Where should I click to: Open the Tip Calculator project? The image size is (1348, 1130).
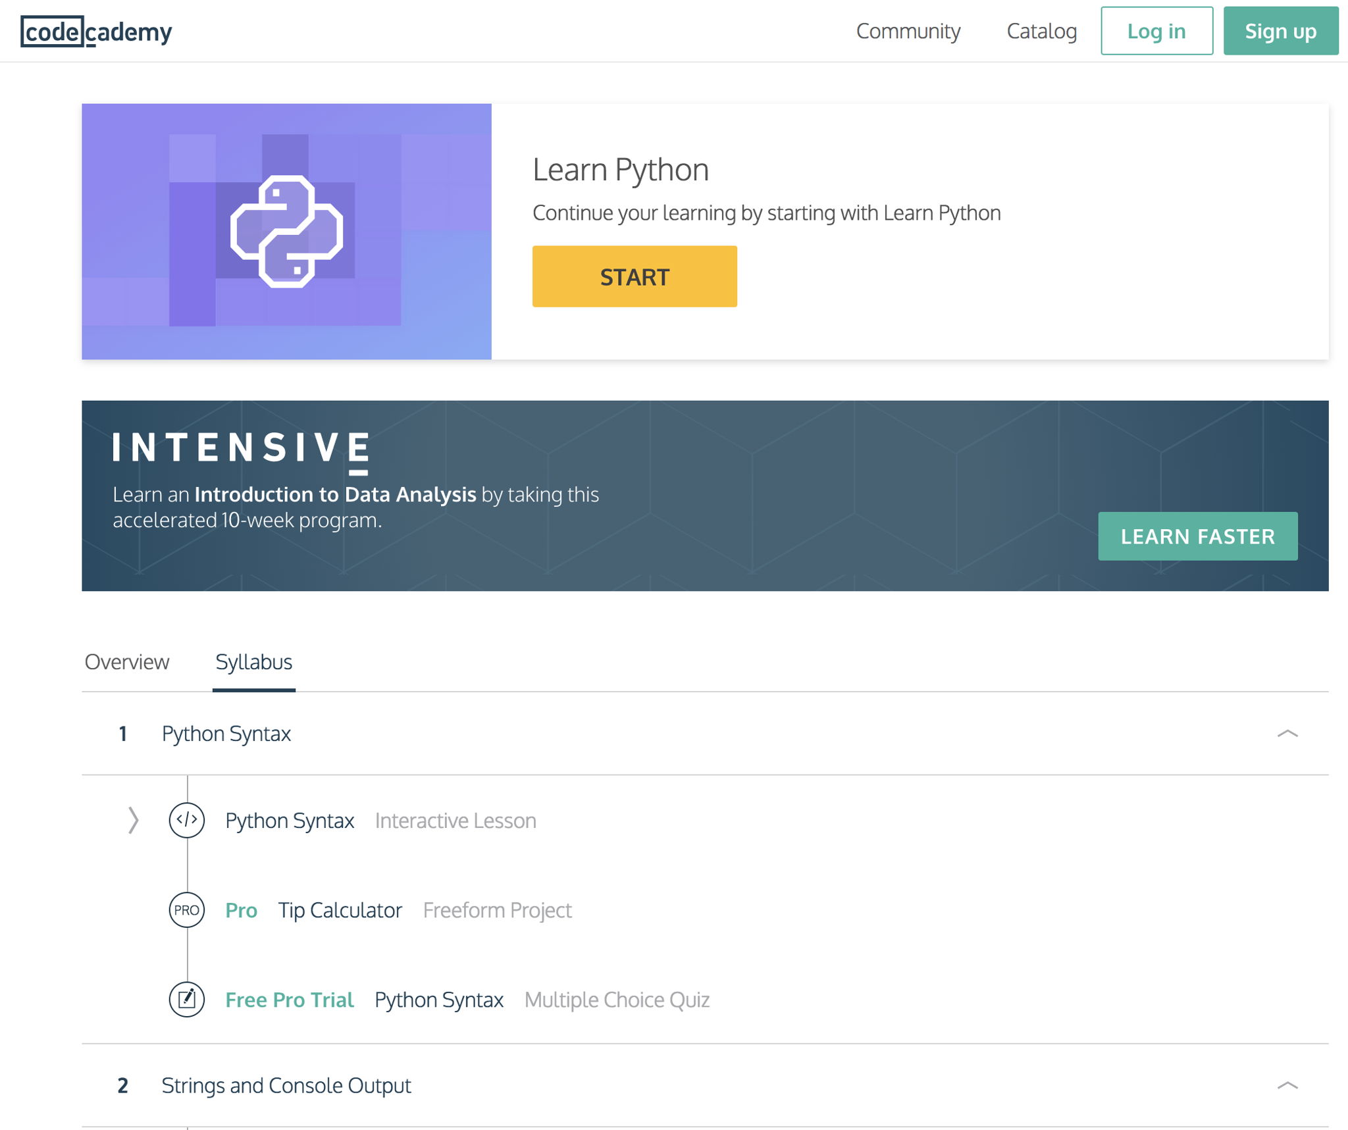coord(340,910)
